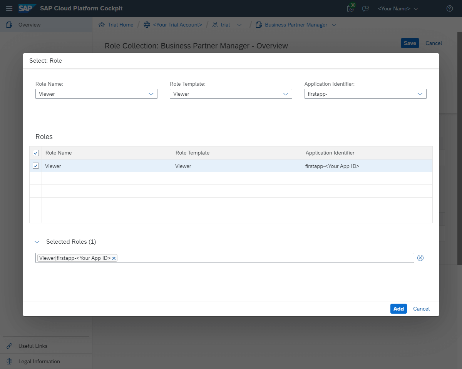Open the hamburger navigation menu
Screen dimensions: 462x369
click(x=9, y=8)
